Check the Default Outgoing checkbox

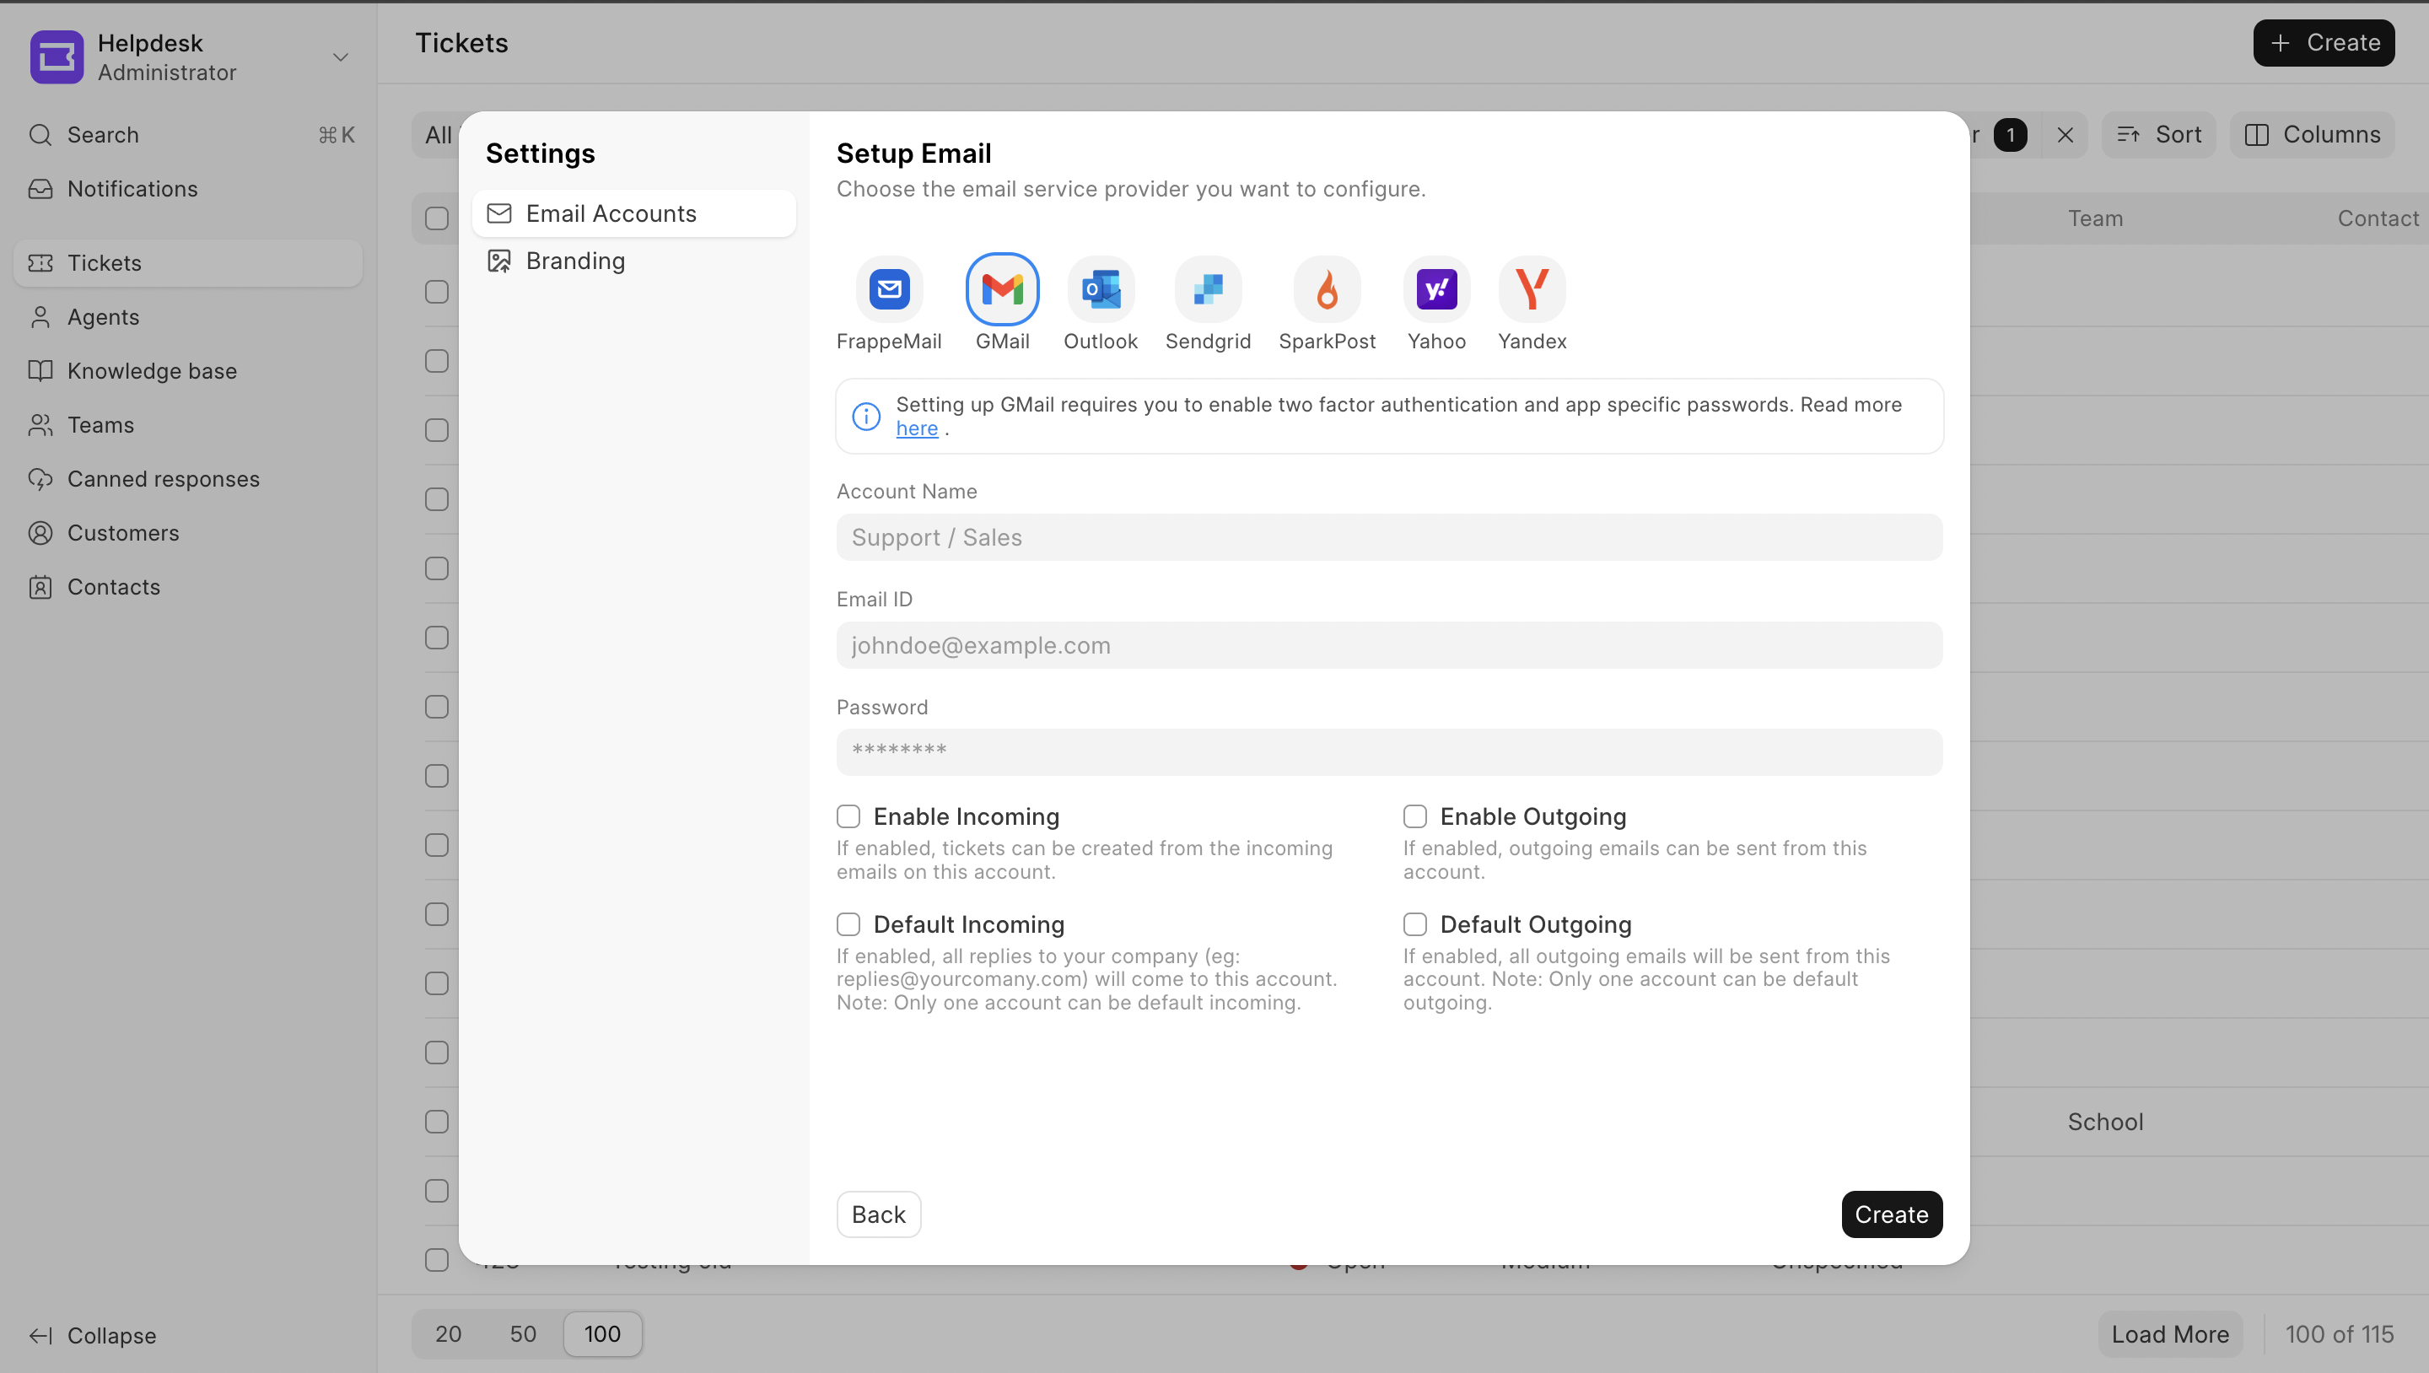[x=1414, y=923]
